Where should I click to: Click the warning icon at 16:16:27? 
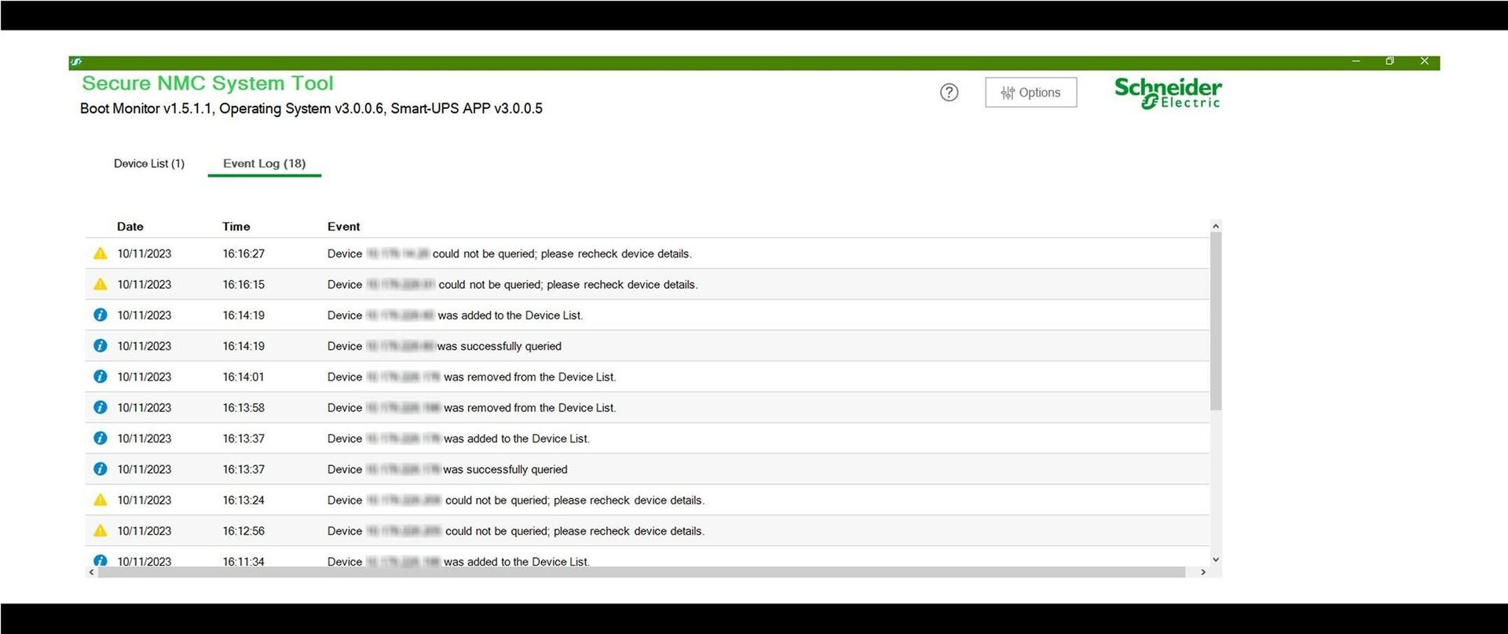pos(101,253)
